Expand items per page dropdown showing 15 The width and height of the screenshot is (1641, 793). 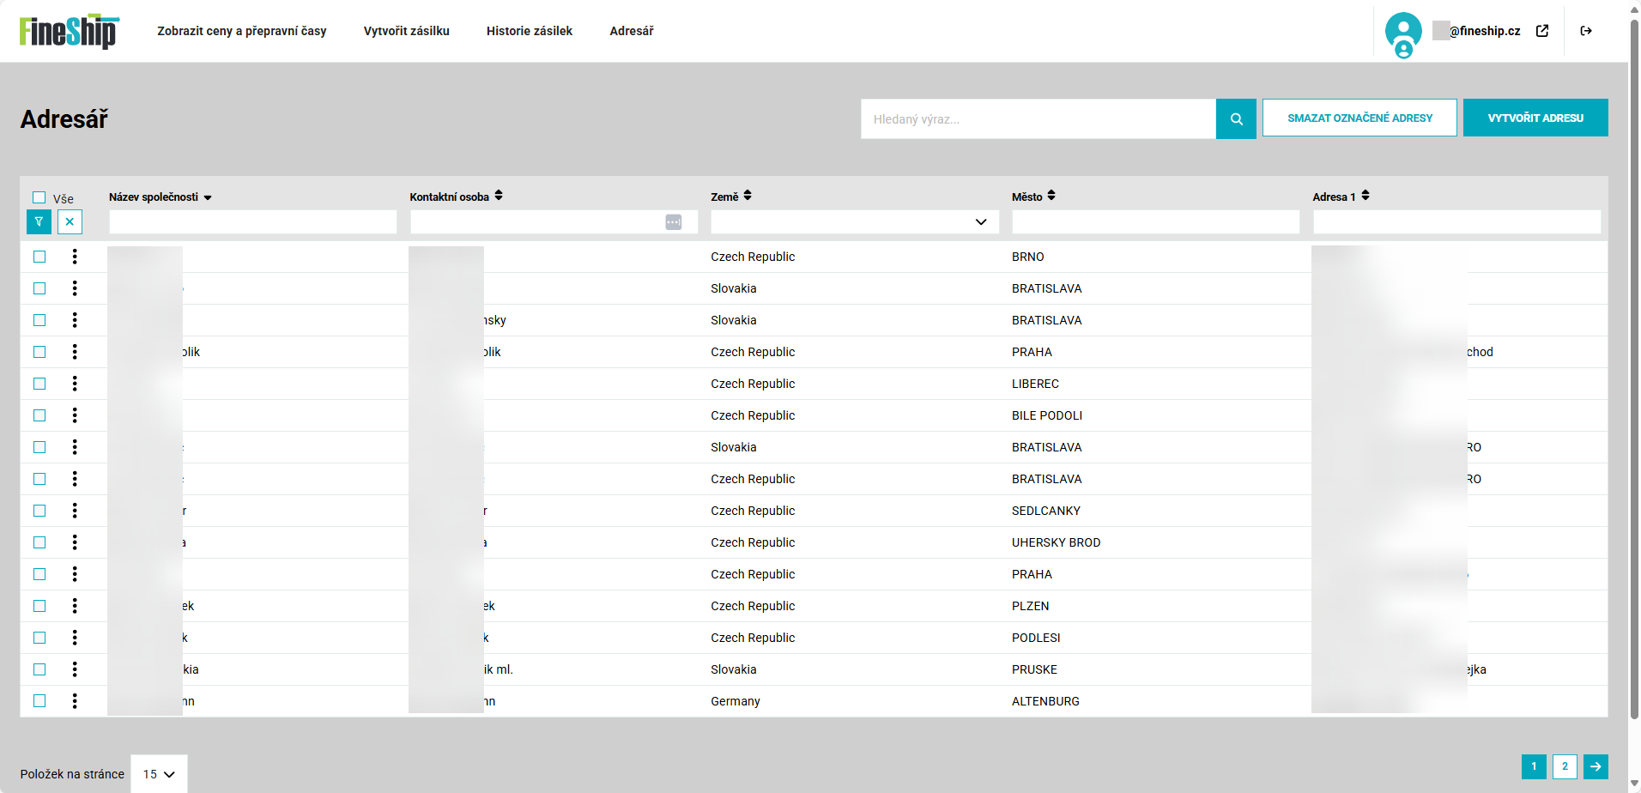[x=159, y=774]
